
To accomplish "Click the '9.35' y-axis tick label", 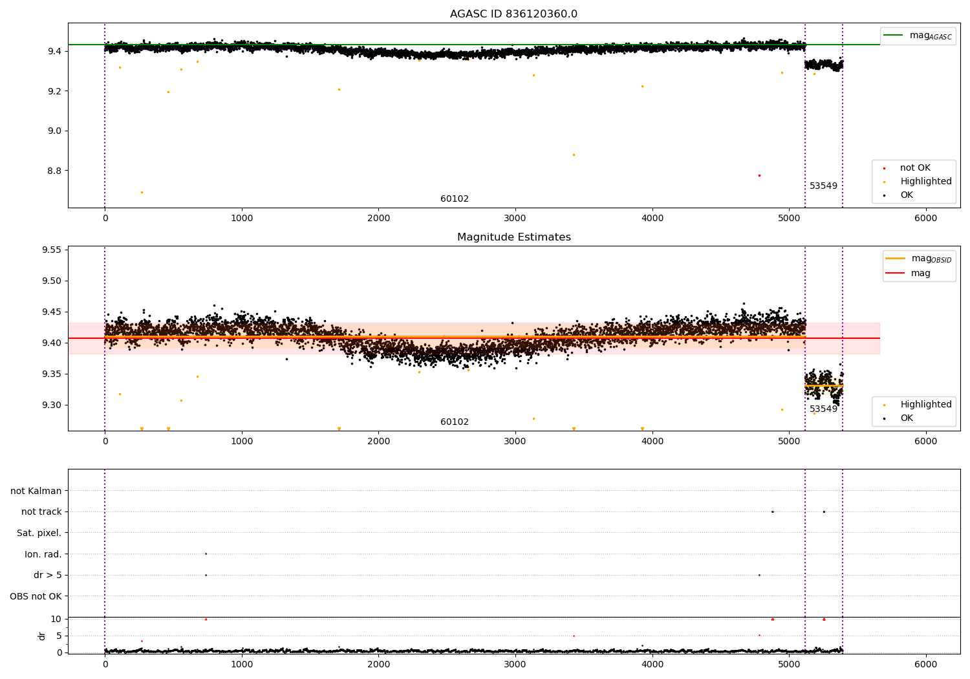I will pos(52,374).
